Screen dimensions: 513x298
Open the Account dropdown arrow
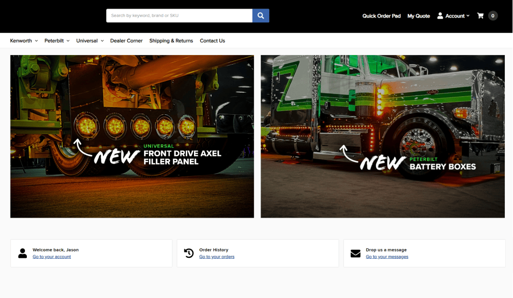tap(468, 16)
